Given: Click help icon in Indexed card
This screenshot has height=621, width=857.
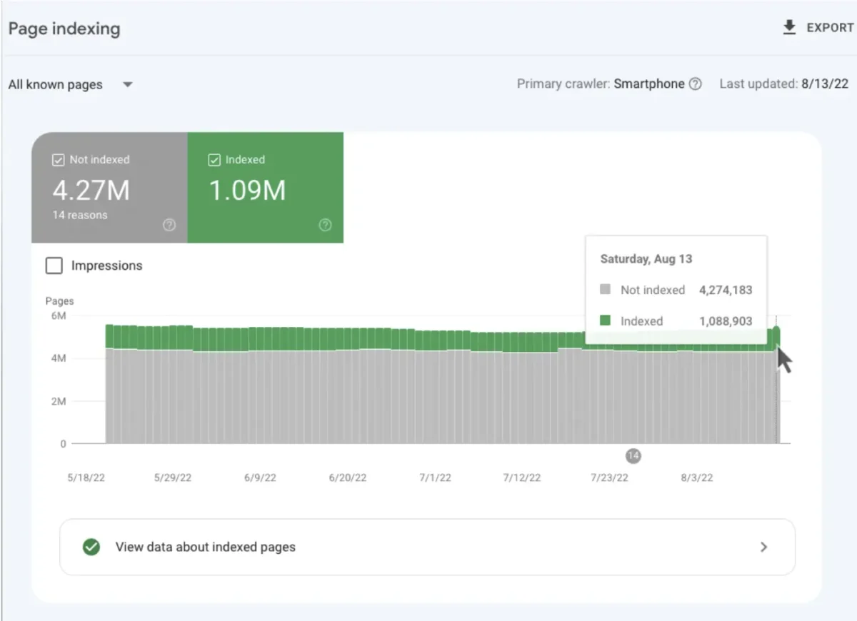Looking at the screenshot, I should [x=325, y=225].
